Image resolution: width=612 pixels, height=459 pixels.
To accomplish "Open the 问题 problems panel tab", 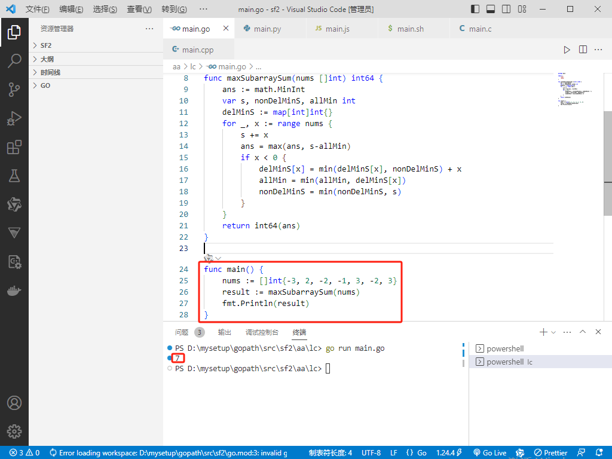I will (x=182, y=332).
